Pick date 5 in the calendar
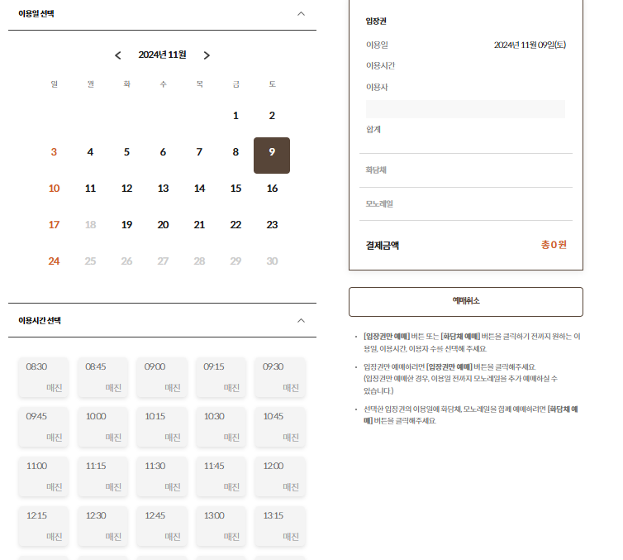 point(126,152)
